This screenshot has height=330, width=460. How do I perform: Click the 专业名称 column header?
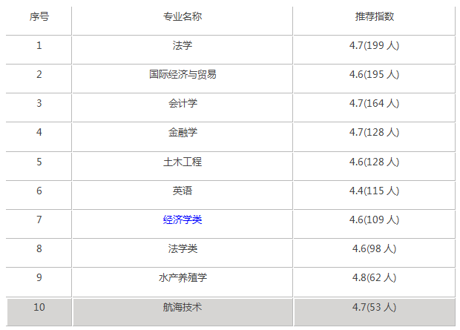182,16
